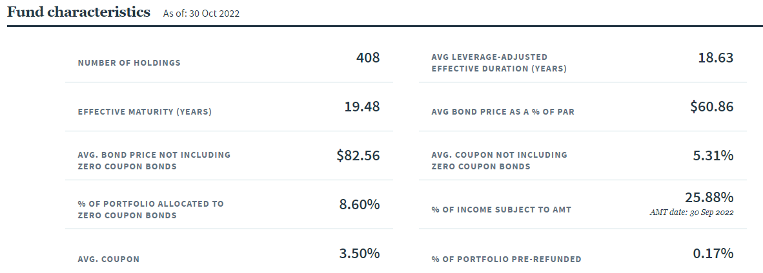The width and height of the screenshot is (763, 273).
Task: Click the Fund characteristics heading
Action: tap(78, 12)
